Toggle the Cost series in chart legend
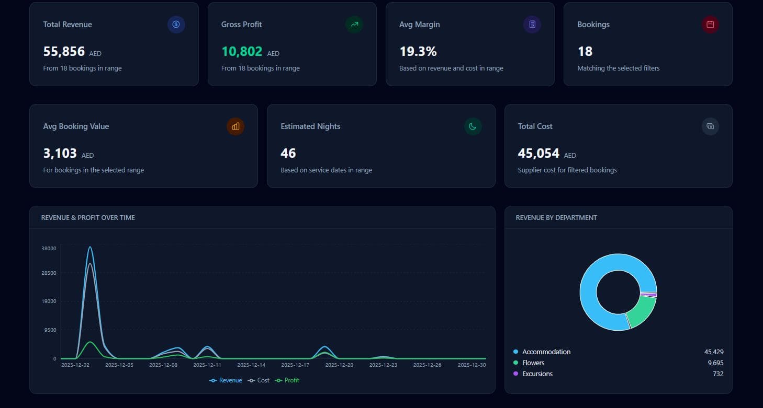The width and height of the screenshot is (763, 408). (259, 380)
